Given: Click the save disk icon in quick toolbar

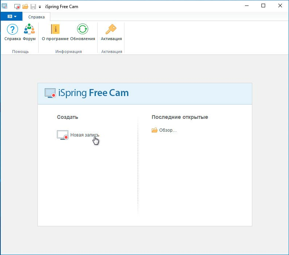Looking at the screenshot, I should coord(33,7).
